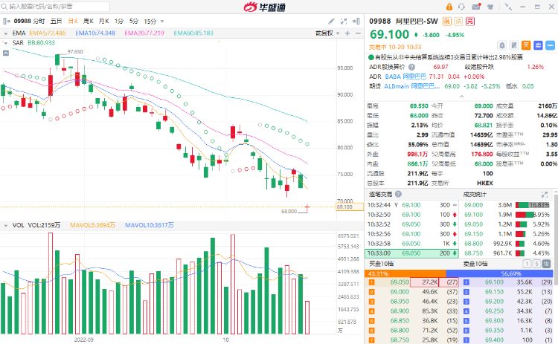Click bid level 1 price 69.050
558x344 pixels.
pyautogui.click(x=400, y=282)
